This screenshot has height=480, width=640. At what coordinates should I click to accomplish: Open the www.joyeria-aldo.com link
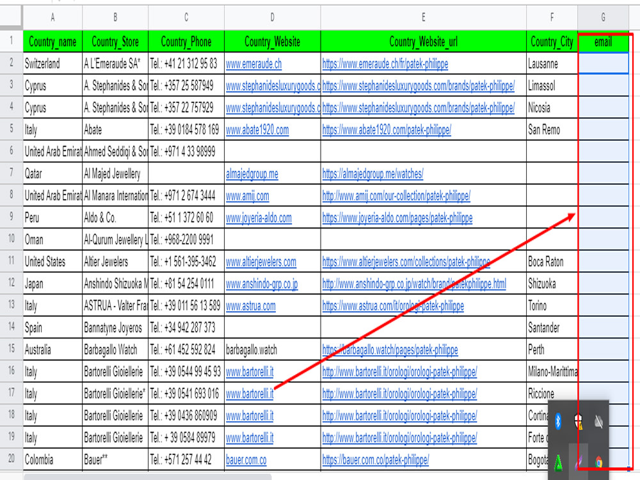tap(259, 218)
